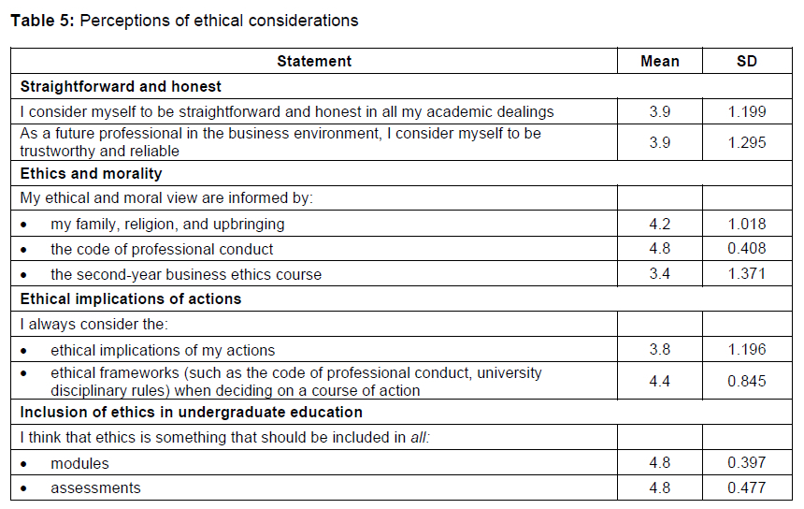Select the 'second-year business ethics course' row text
Screen dimensions: 804x509
click(186, 274)
